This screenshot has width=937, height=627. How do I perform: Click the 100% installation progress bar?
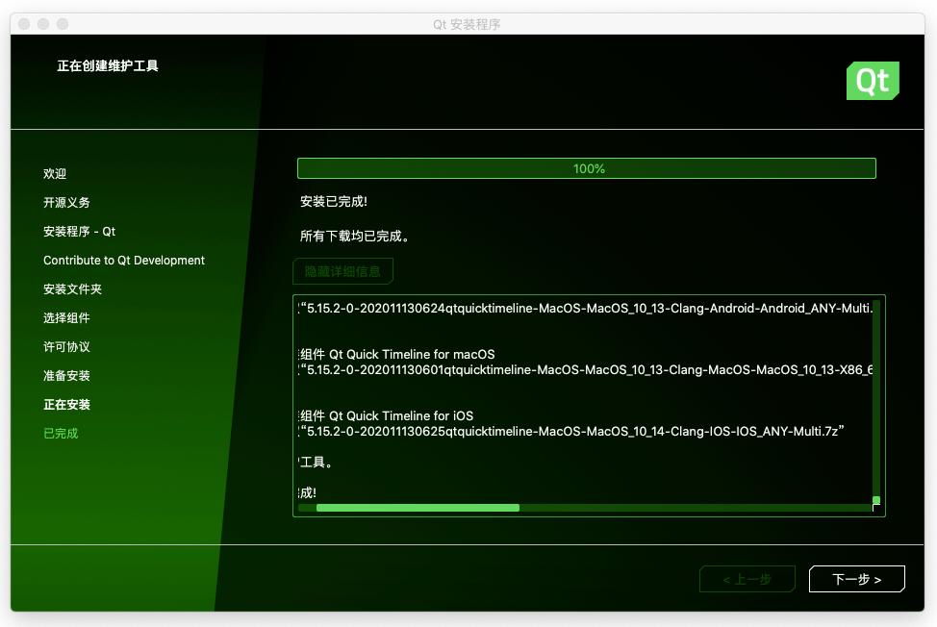tap(586, 168)
